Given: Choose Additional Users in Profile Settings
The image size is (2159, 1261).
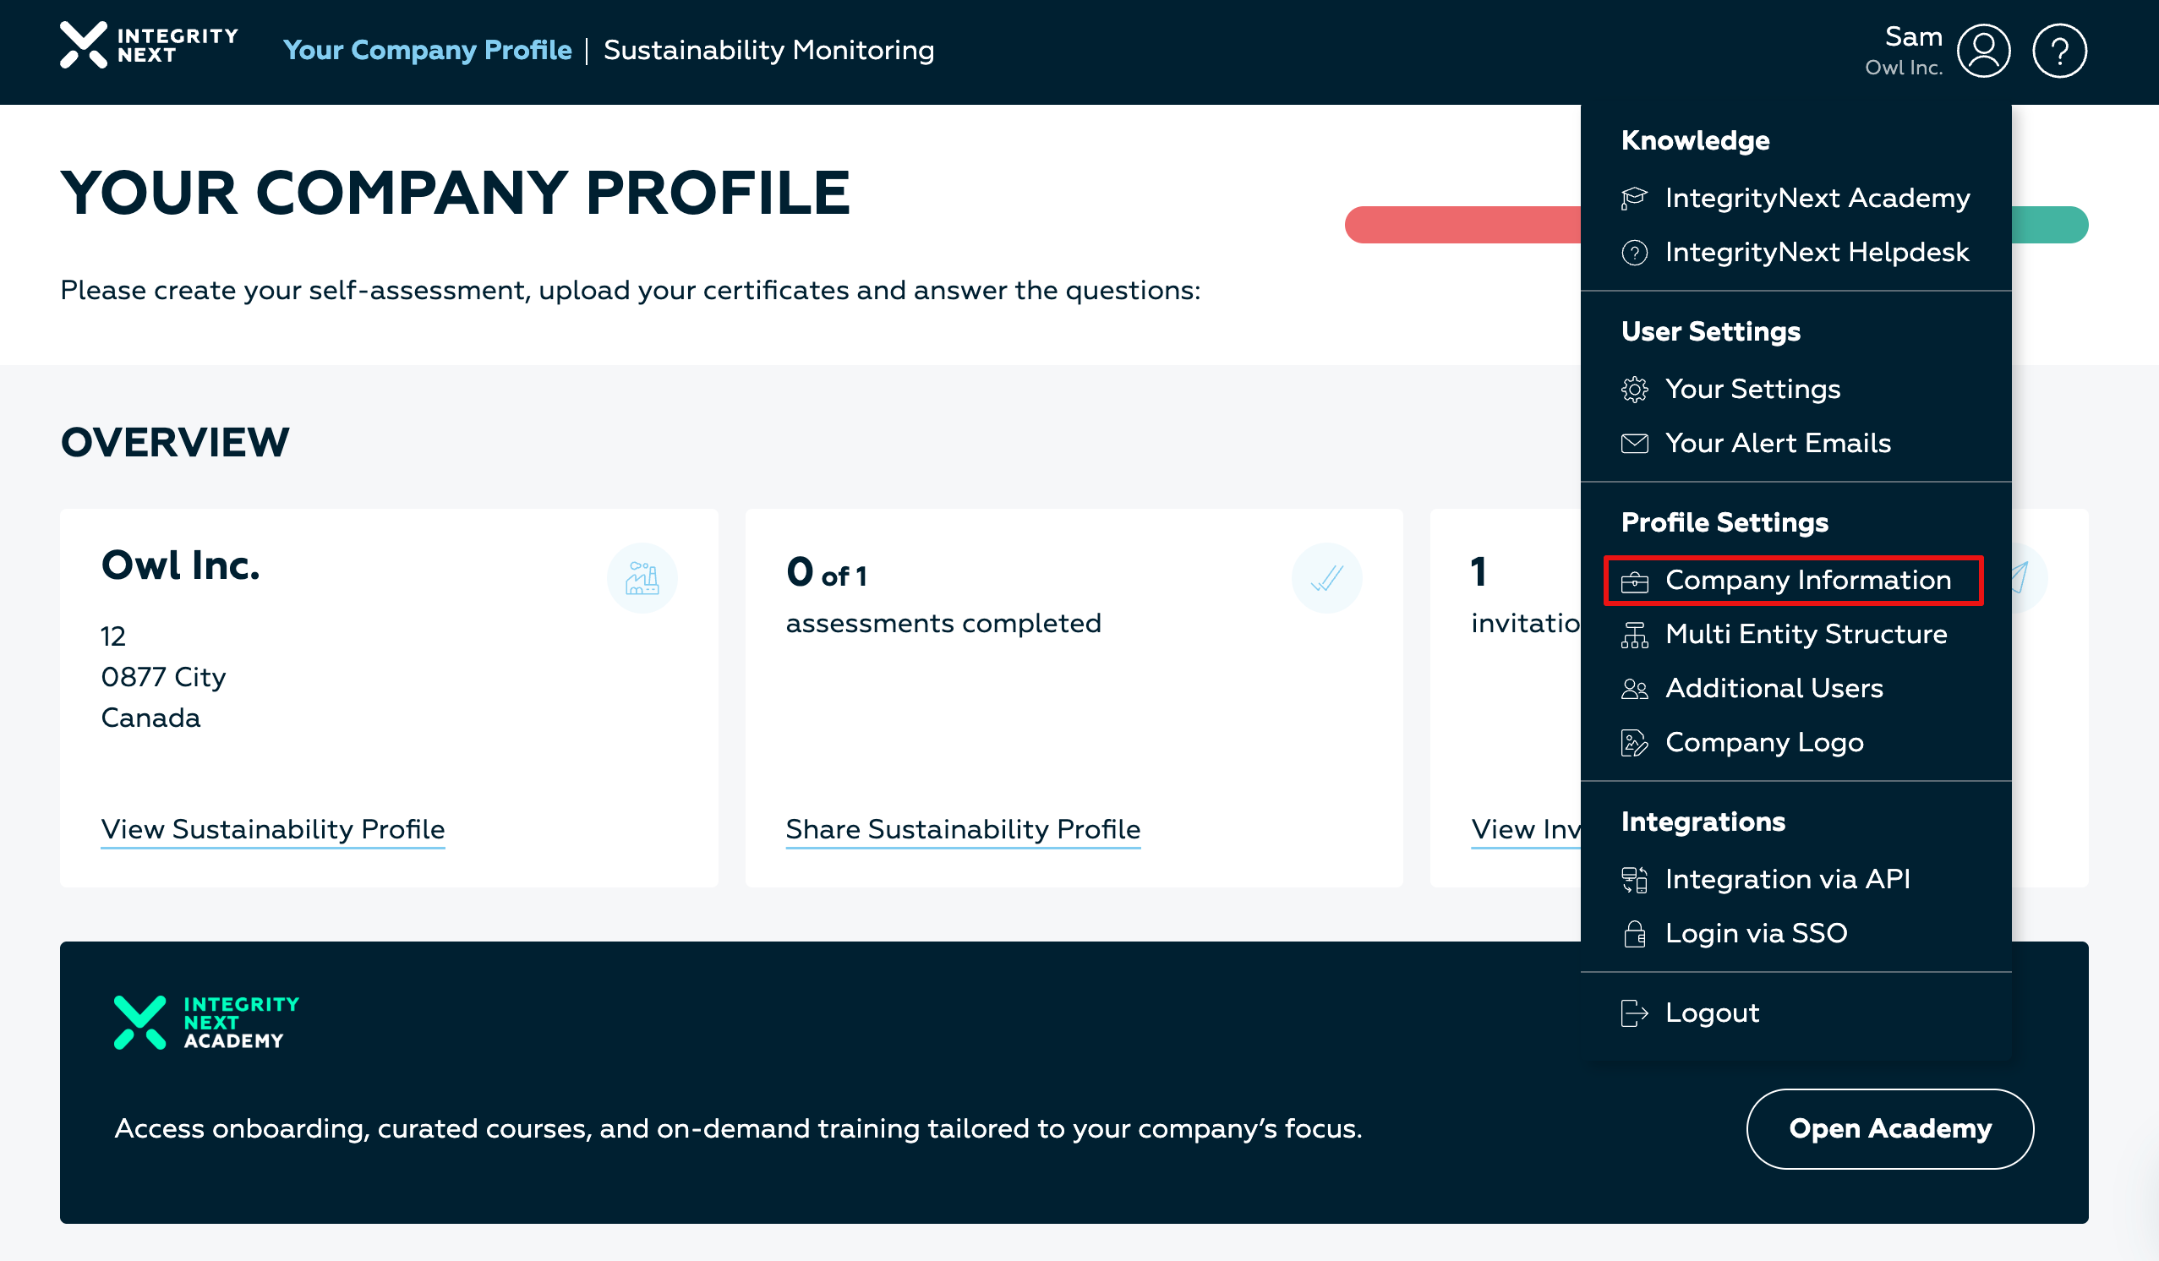Looking at the screenshot, I should click(x=1774, y=689).
